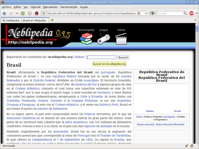Open the Juegos game controller icon
The width and height of the screenshot is (199, 149).
pos(103,39)
